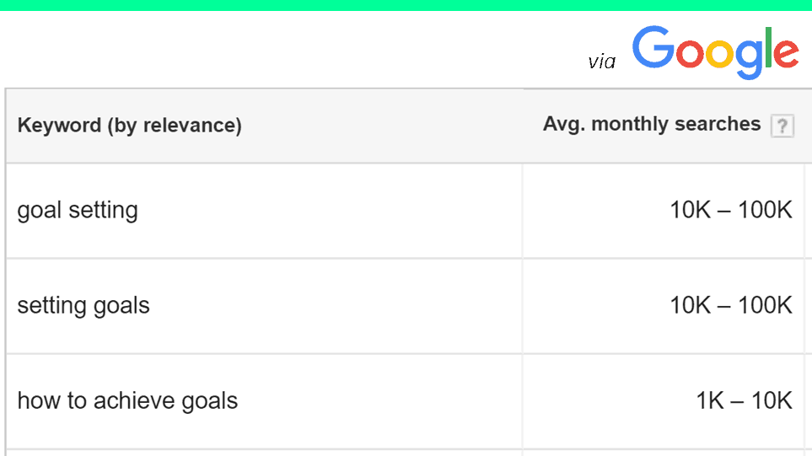Sort by Avg. monthly searches column header
The height and width of the screenshot is (456, 812).
coord(652,124)
